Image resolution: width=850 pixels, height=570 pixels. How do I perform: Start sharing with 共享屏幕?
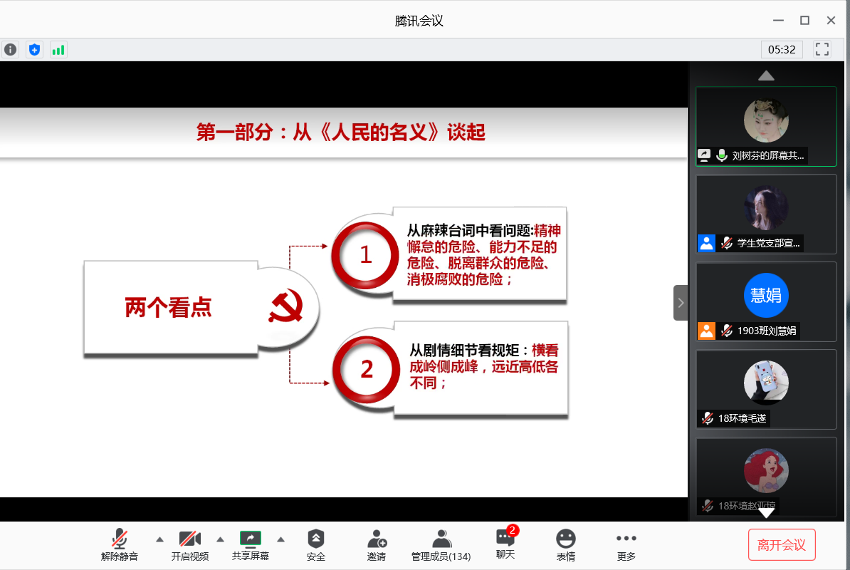tap(251, 545)
